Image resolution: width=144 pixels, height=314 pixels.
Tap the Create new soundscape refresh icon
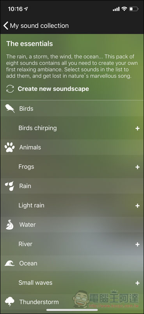click(10, 89)
